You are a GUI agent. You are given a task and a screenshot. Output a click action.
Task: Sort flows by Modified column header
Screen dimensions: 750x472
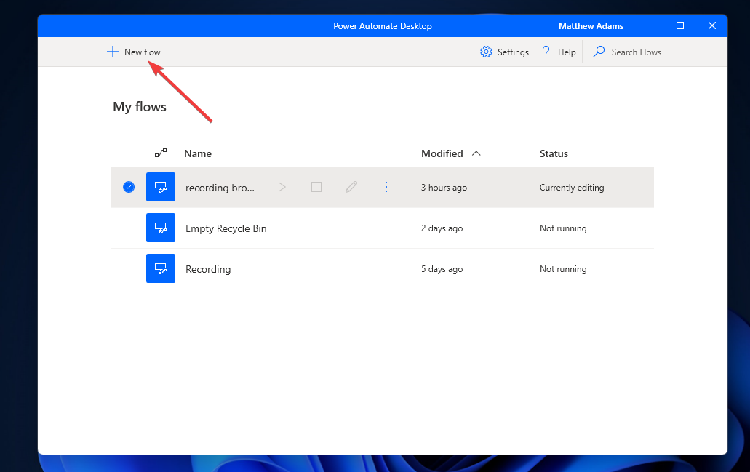point(442,153)
